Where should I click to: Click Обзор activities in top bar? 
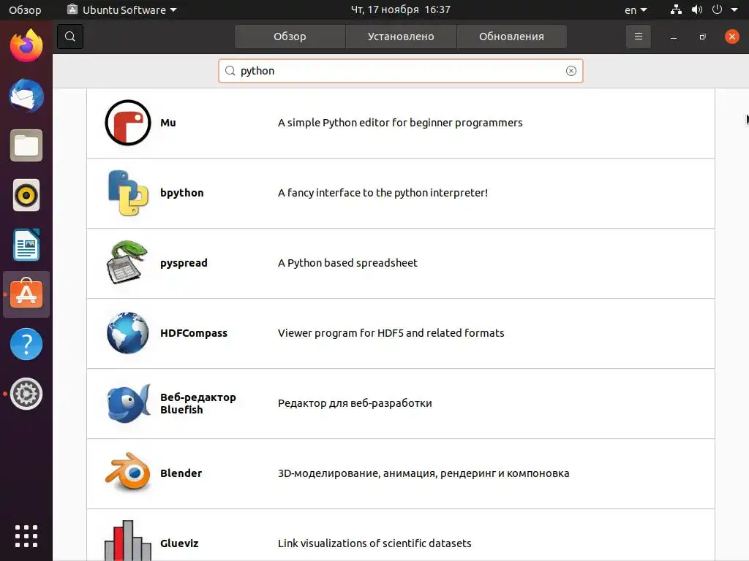point(25,10)
